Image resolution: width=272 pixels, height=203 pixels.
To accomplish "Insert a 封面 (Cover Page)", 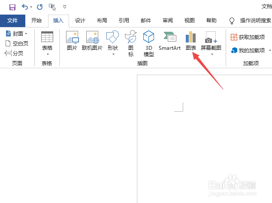I will pyautogui.click(x=15, y=33).
